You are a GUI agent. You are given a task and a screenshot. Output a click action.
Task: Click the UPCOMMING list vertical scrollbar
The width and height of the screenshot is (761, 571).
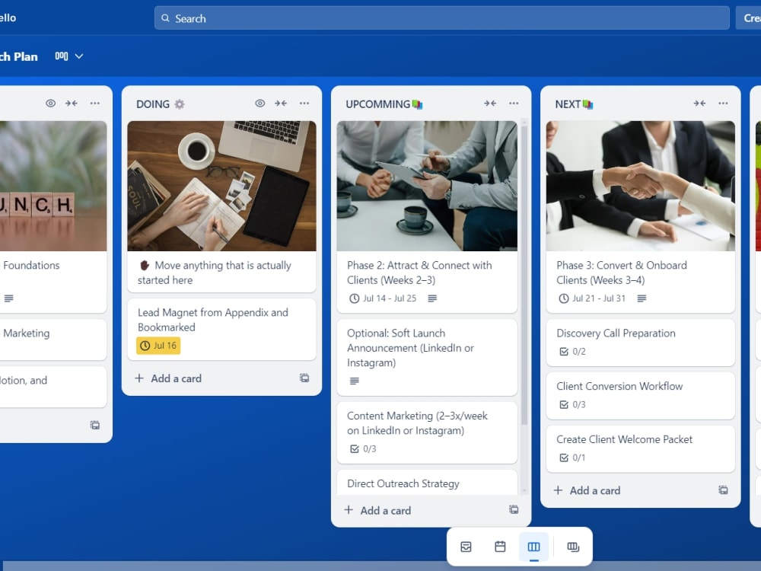pyautogui.click(x=524, y=274)
